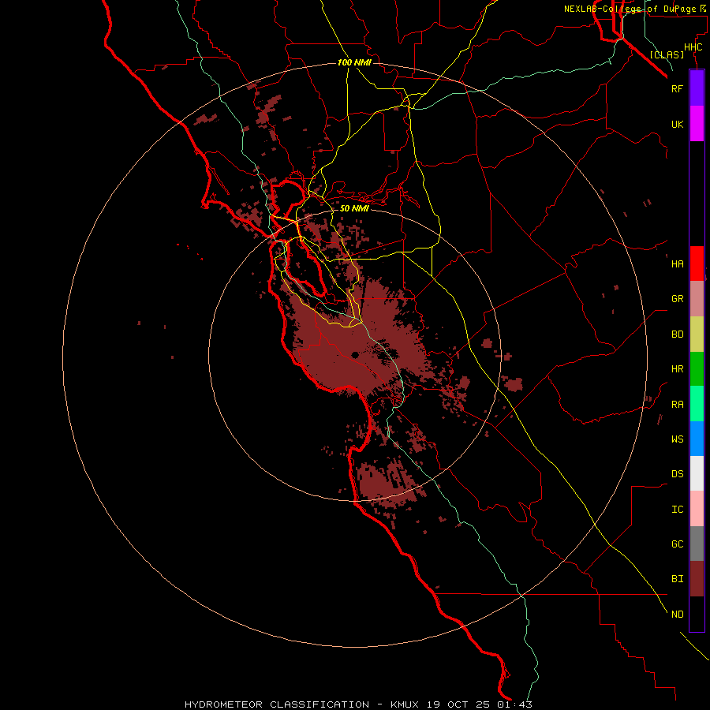
Task: Click the HR legend label
Action: (x=677, y=369)
